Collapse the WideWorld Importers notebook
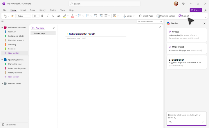This screenshot has width=209, height=128. pyautogui.click(x=2, y=27)
